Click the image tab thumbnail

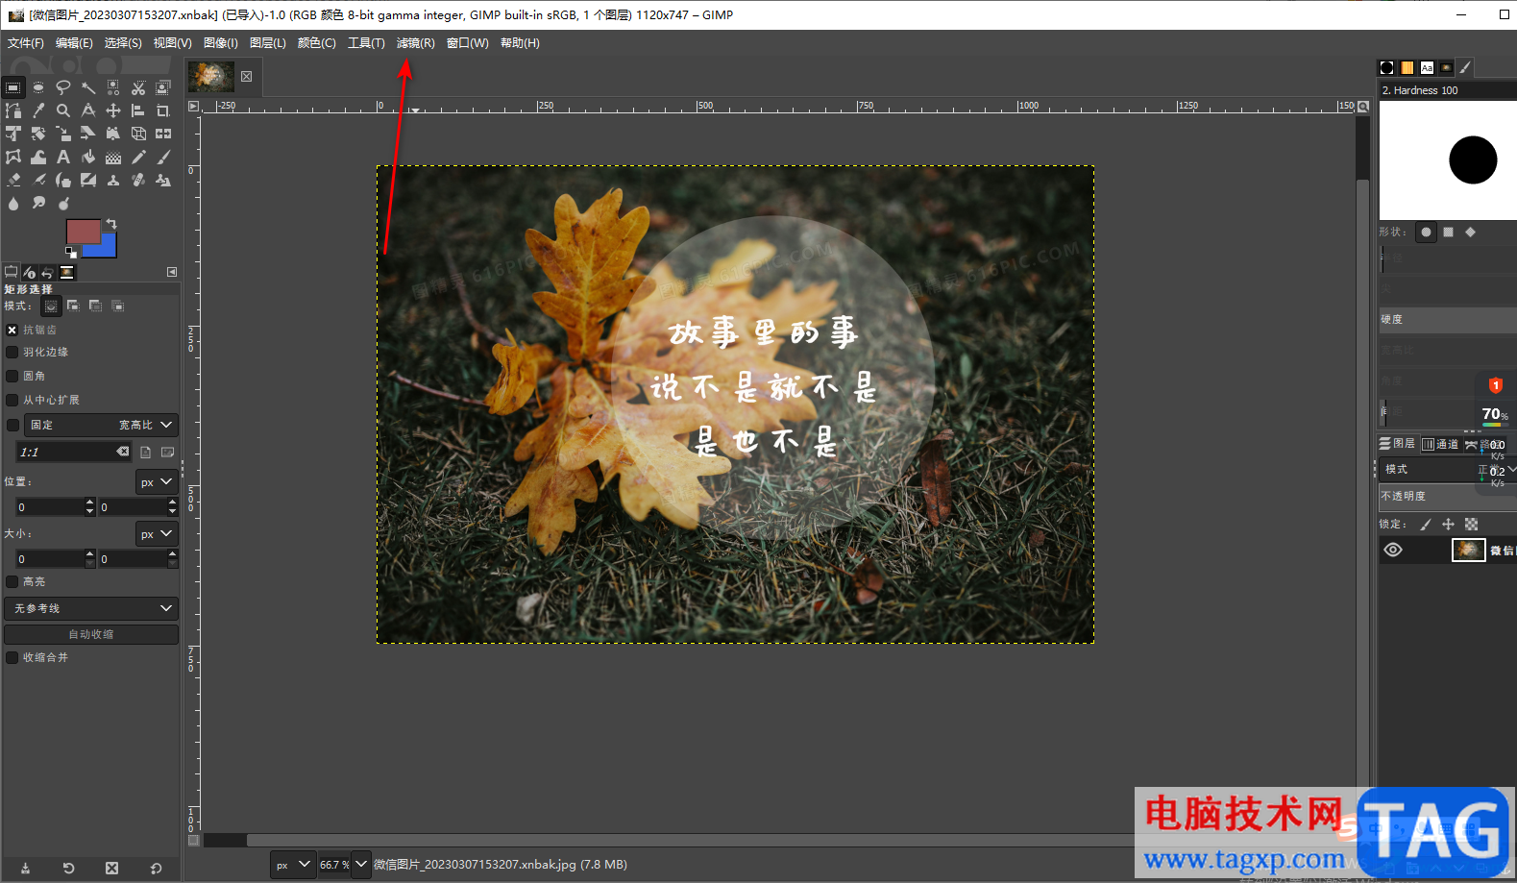point(211,77)
